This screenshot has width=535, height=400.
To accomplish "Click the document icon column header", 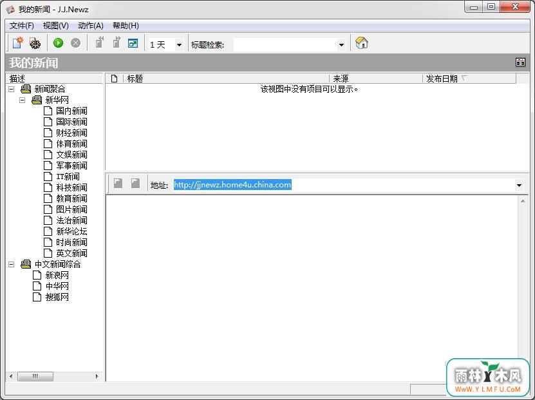I will click(115, 79).
